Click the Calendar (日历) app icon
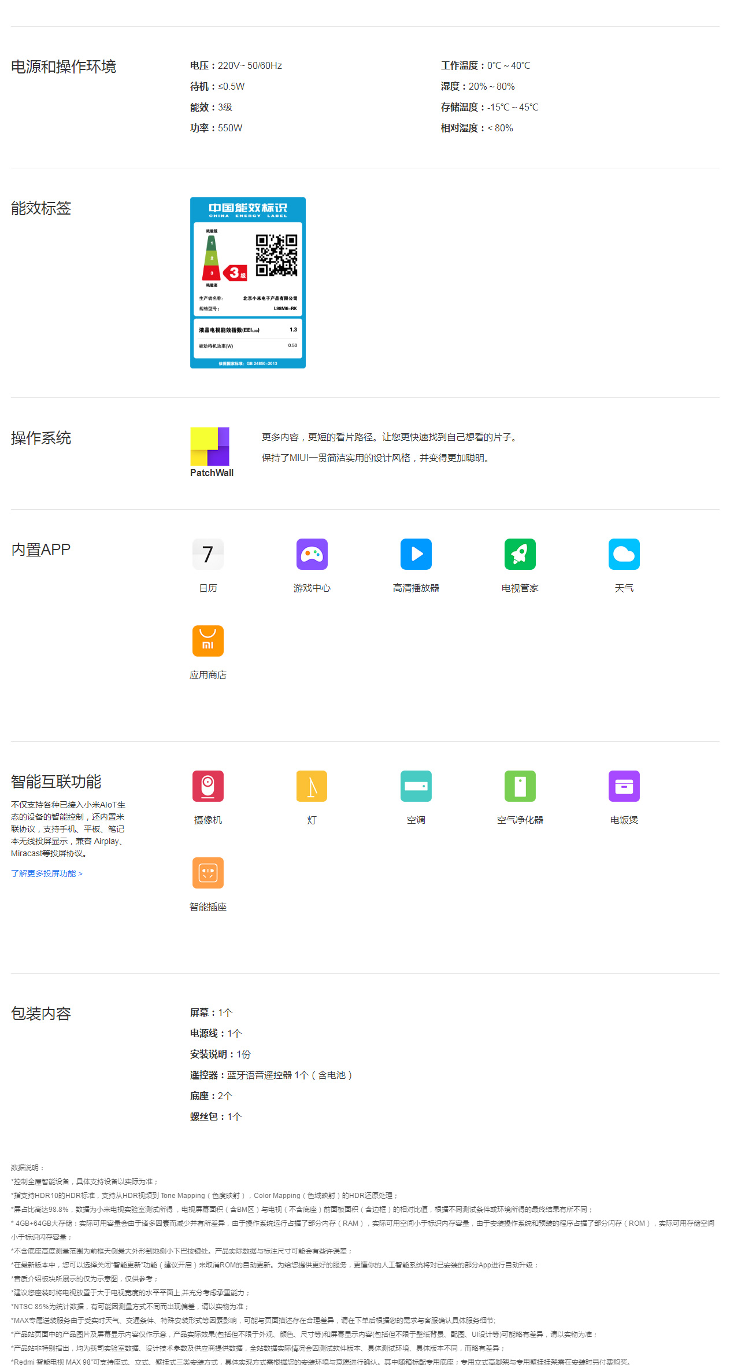This screenshot has width=730, height=1371. [x=208, y=554]
